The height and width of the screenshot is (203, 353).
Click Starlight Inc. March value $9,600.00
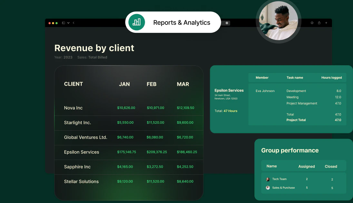185,123
